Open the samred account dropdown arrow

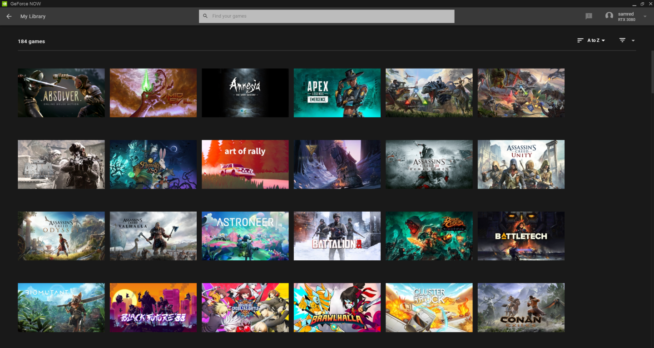(x=645, y=17)
